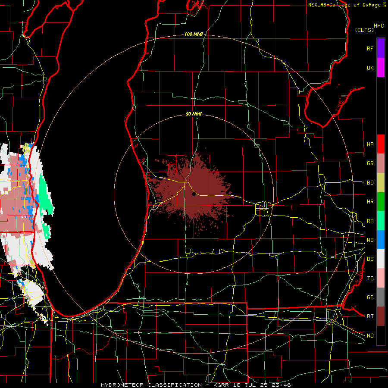The width and height of the screenshot is (388, 388).
Task: Click the GR legend label
Action: [370, 163]
